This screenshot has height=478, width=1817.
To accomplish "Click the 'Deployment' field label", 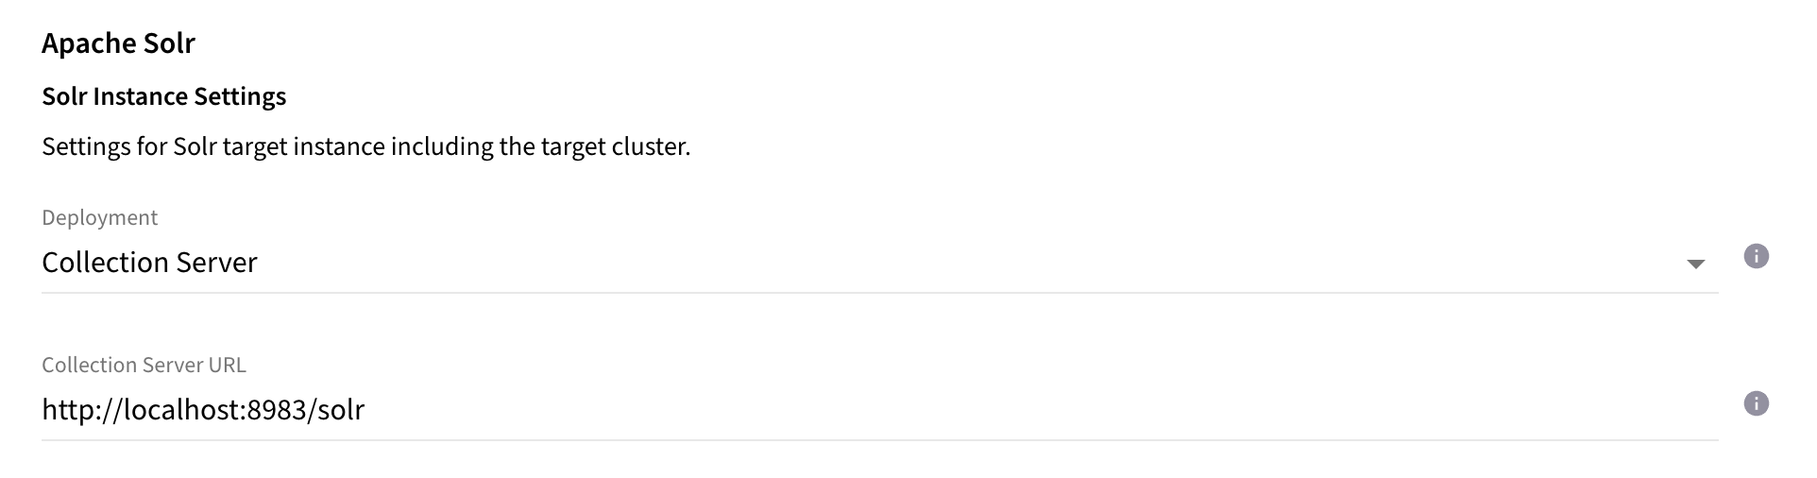I will (x=99, y=217).
